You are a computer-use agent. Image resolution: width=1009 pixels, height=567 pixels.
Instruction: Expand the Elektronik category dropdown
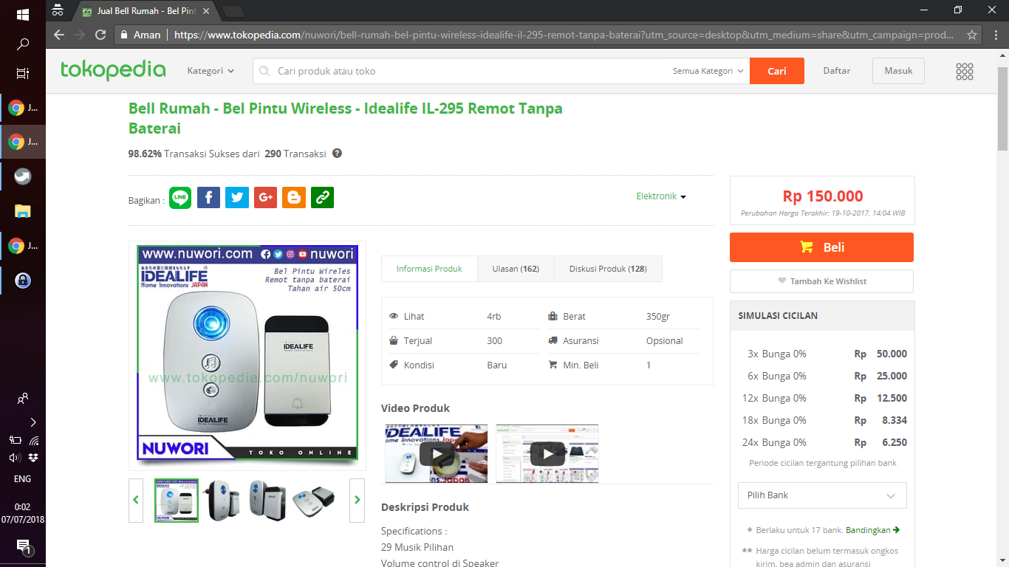(x=661, y=196)
